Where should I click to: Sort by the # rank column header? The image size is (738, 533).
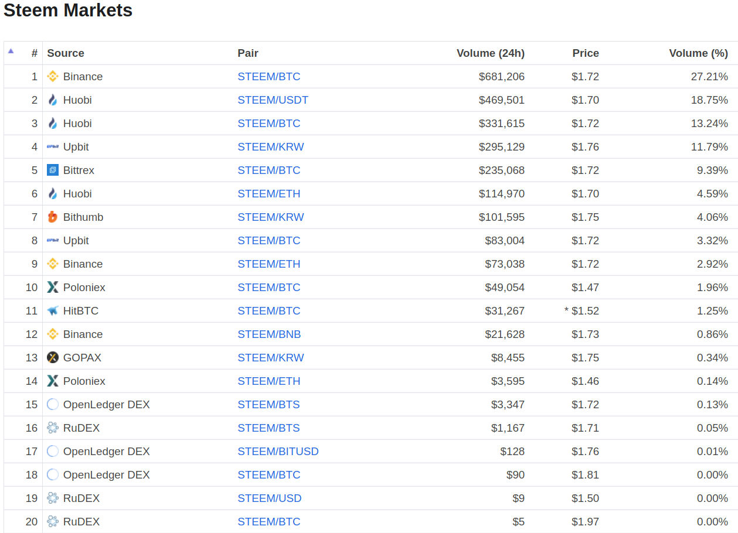tap(35, 53)
